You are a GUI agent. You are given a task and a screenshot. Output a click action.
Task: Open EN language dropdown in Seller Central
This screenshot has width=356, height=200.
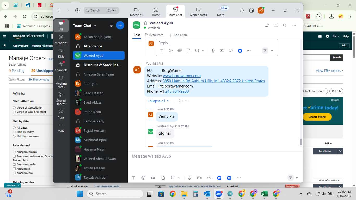[x=336, y=36]
